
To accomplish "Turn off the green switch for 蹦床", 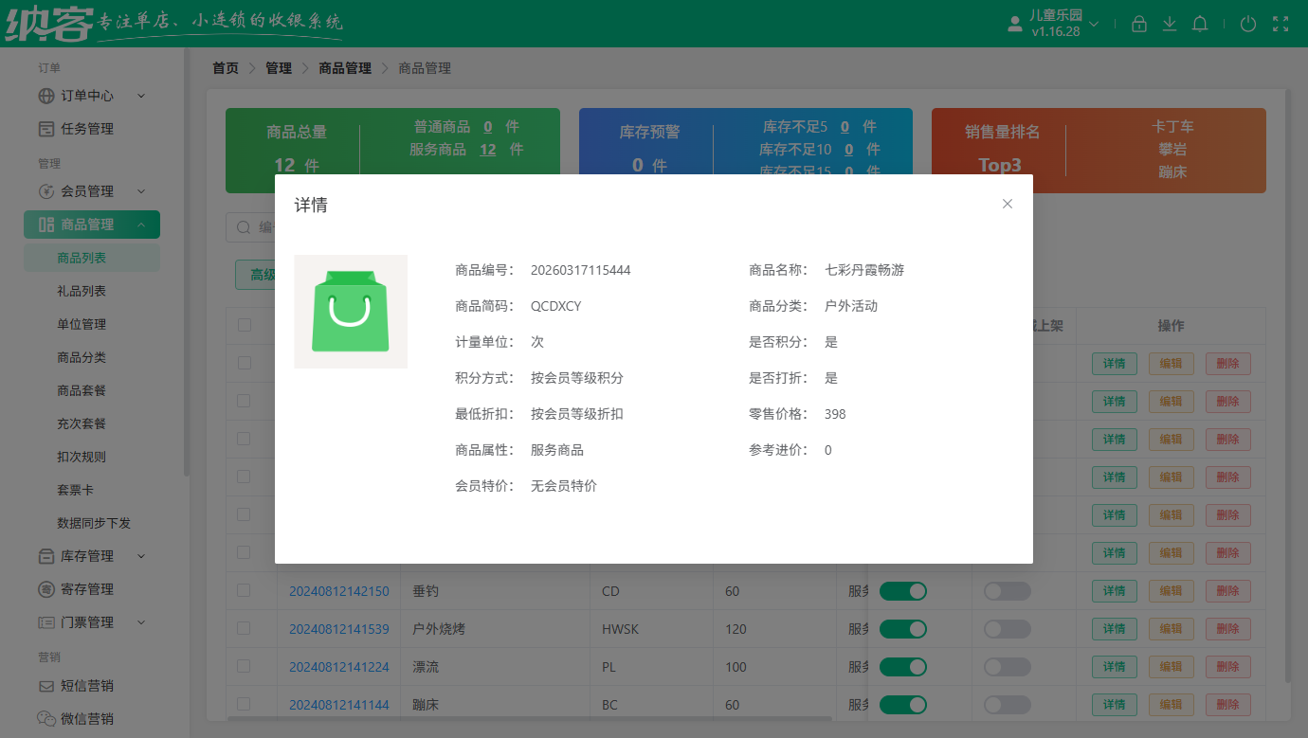I will pos(902,704).
